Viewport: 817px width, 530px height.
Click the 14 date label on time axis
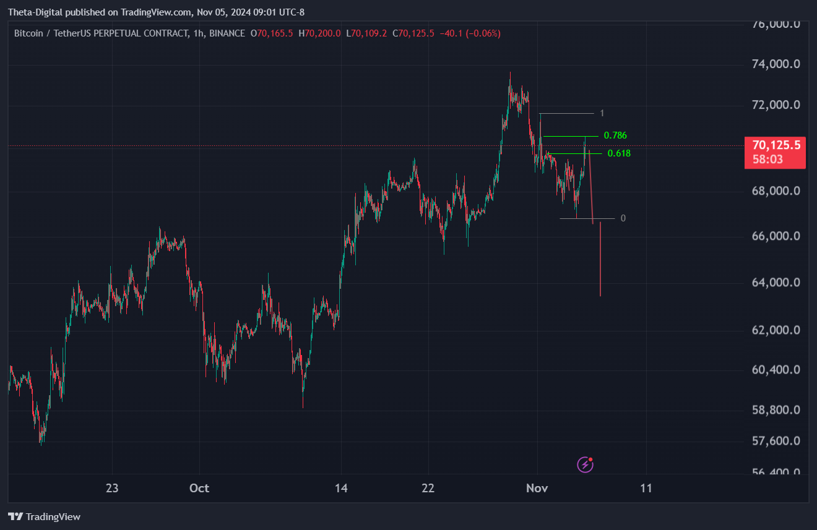341,488
